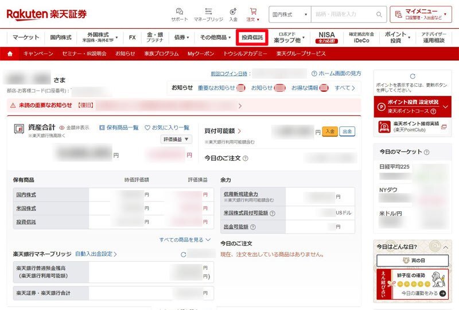459x310 pixels.
Task: Open the すべて notices link
Action: point(345,88)
